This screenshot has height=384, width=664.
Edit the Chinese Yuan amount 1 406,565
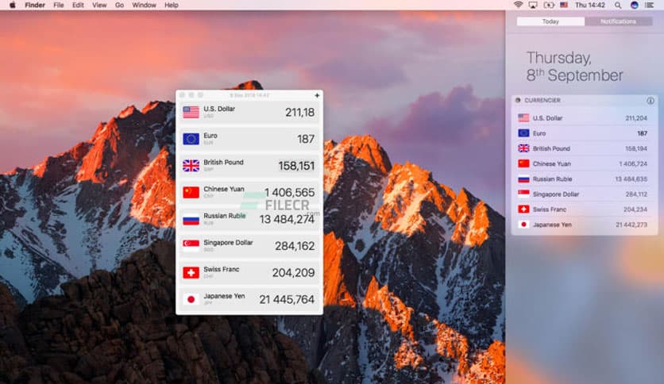click(x=290, y=193)
